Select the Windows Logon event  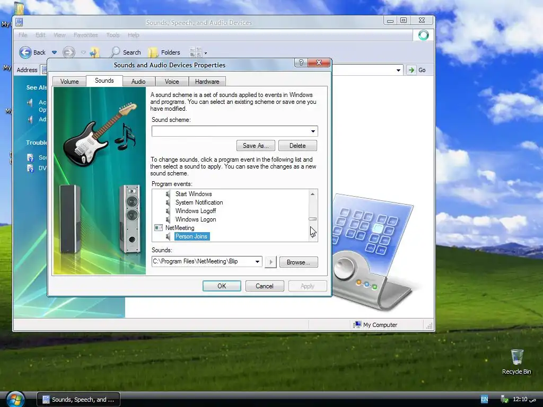click(196, 219)
